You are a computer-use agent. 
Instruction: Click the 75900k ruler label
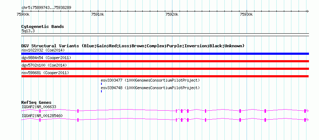tap(24, 14)
